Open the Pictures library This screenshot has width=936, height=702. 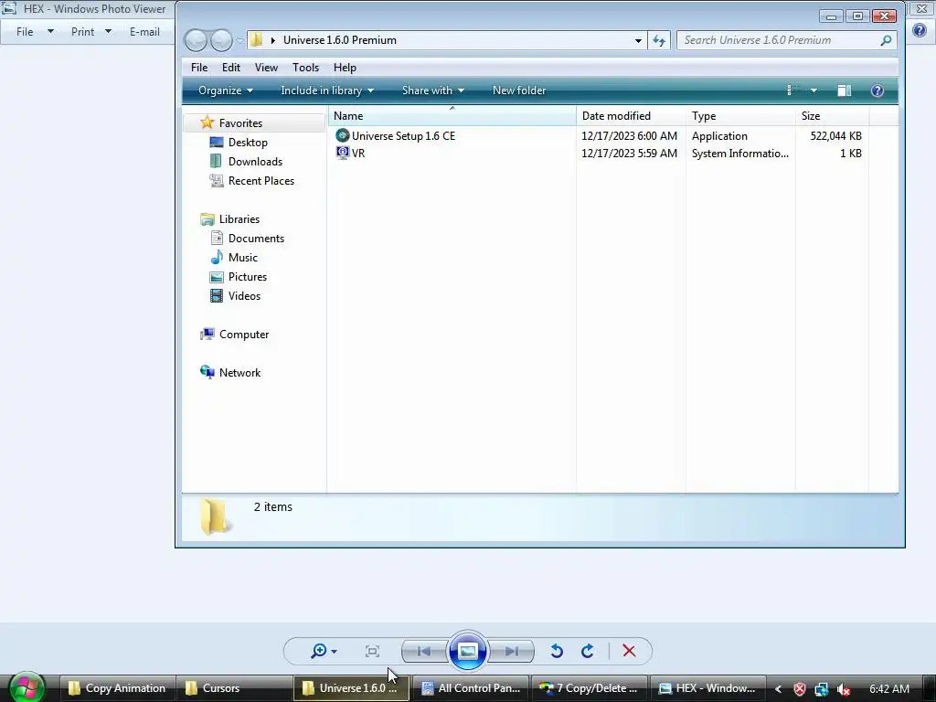pyautogui.click(x=247, y=276)
